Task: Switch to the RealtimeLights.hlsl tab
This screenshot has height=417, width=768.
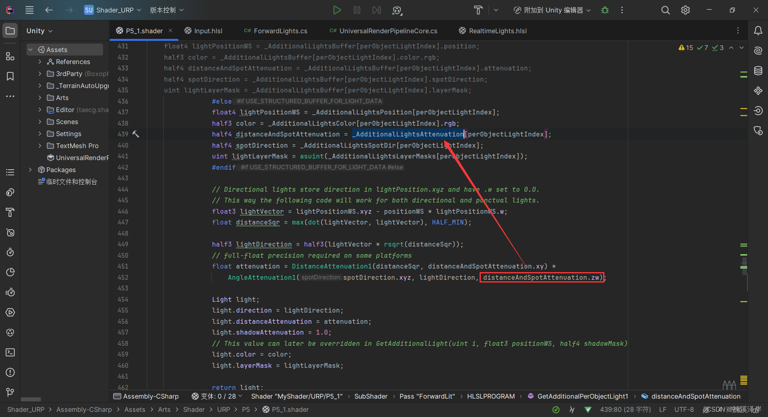Action: tap(493, 31)
